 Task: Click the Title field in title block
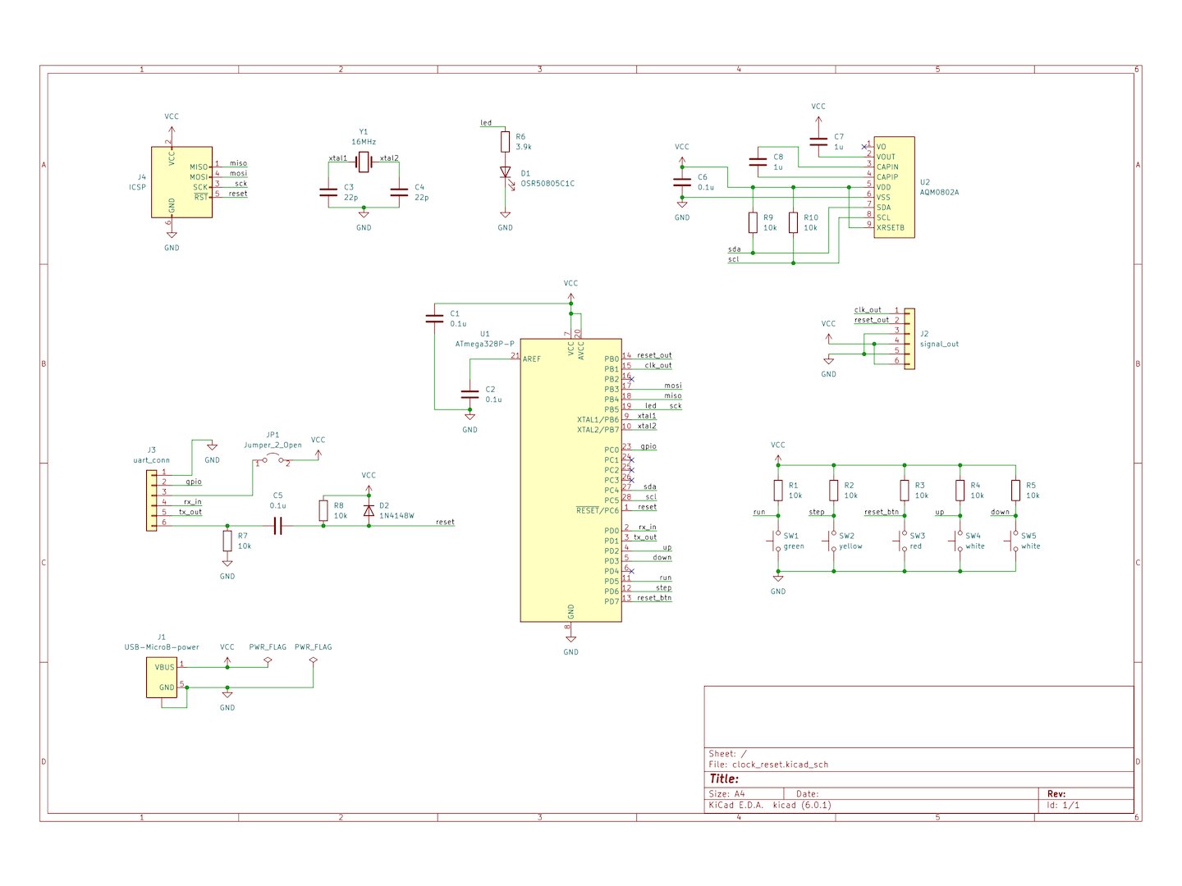(x=725, y=779)
